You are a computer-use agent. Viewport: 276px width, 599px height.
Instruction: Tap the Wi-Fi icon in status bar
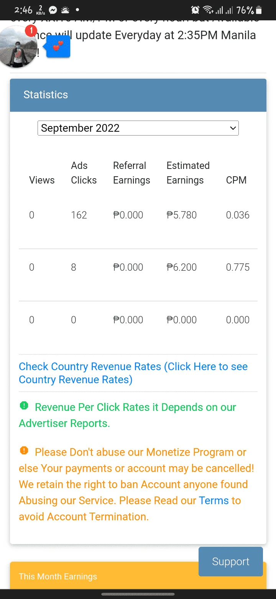click(x=208, y=10)
